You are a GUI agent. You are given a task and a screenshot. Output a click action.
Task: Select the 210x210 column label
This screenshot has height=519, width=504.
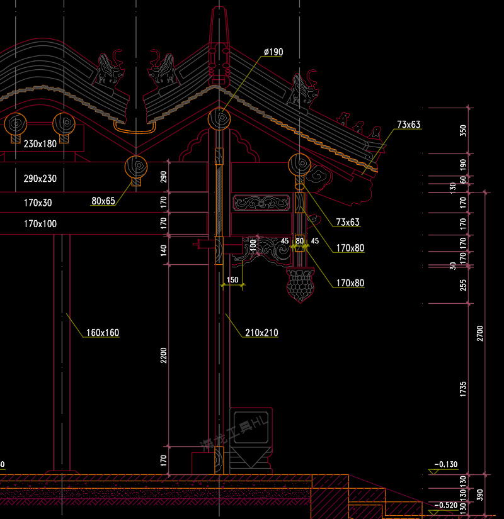click(x=261, y=333)
